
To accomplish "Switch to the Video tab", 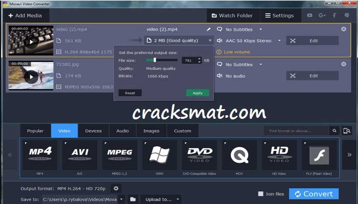I will click(64, 131).
